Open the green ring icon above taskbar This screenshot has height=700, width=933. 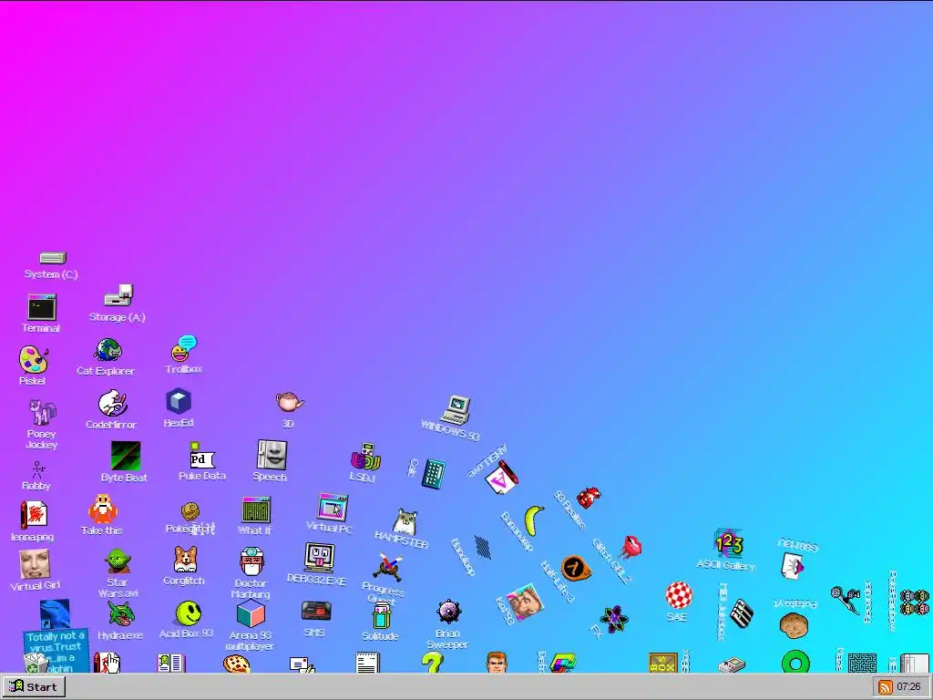pos(795,663)
